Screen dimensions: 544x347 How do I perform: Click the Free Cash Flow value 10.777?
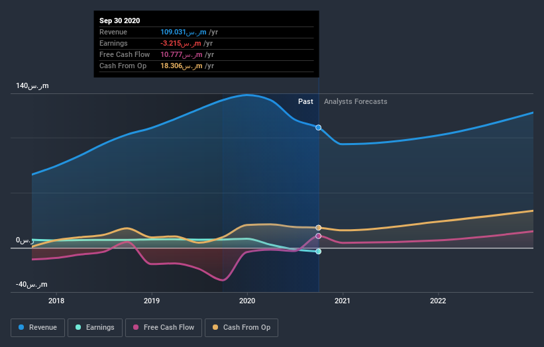click(182, 55)
